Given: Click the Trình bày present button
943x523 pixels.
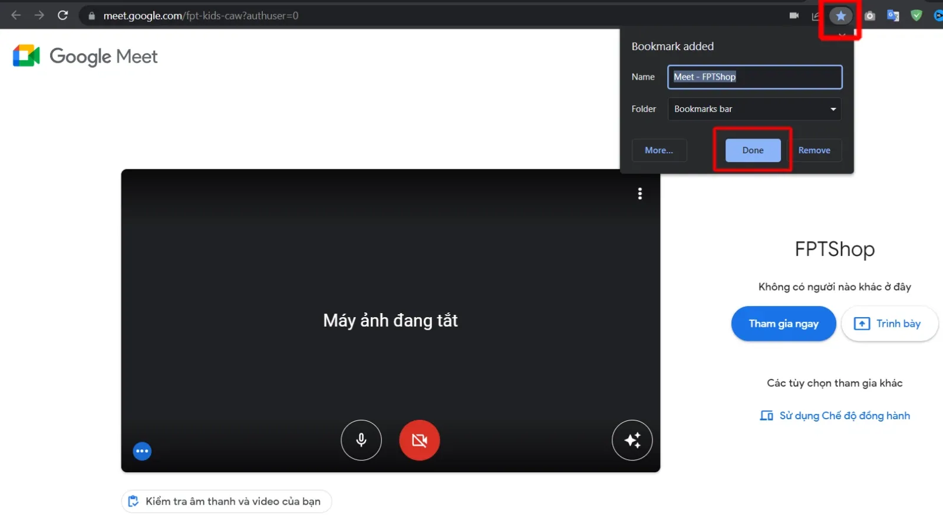Looking at the screenshot, I should (x=889, y=324).
